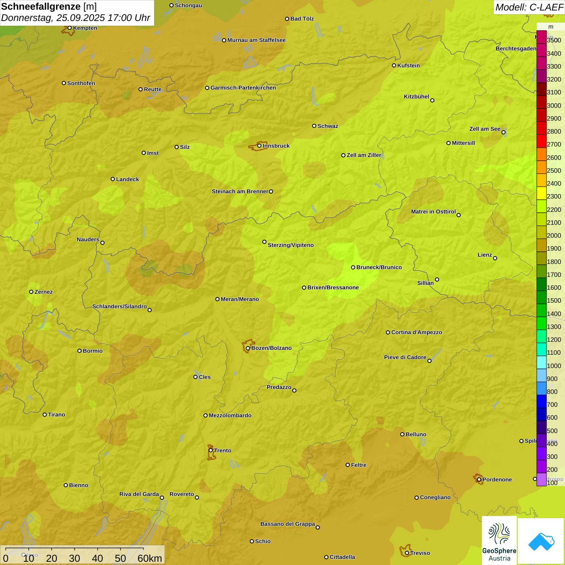The width and height of the screenshot is (565, 565).
Task: Click the Imst label
Action: coord(153,153)
